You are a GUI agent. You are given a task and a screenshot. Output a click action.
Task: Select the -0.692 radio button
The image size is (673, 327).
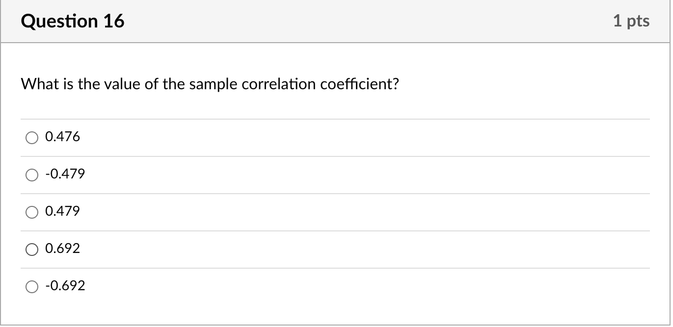32,287
